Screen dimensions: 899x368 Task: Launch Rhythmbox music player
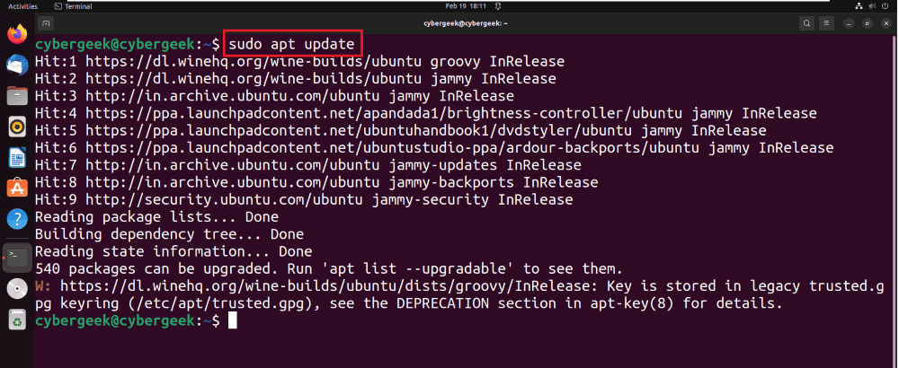[x=17, y=127]
